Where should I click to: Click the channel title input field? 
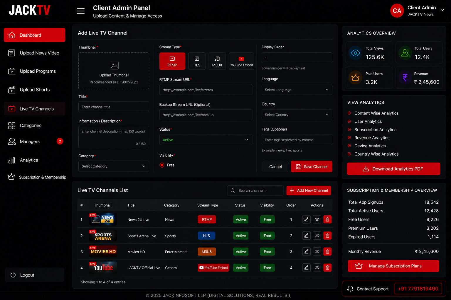(114, 107)
